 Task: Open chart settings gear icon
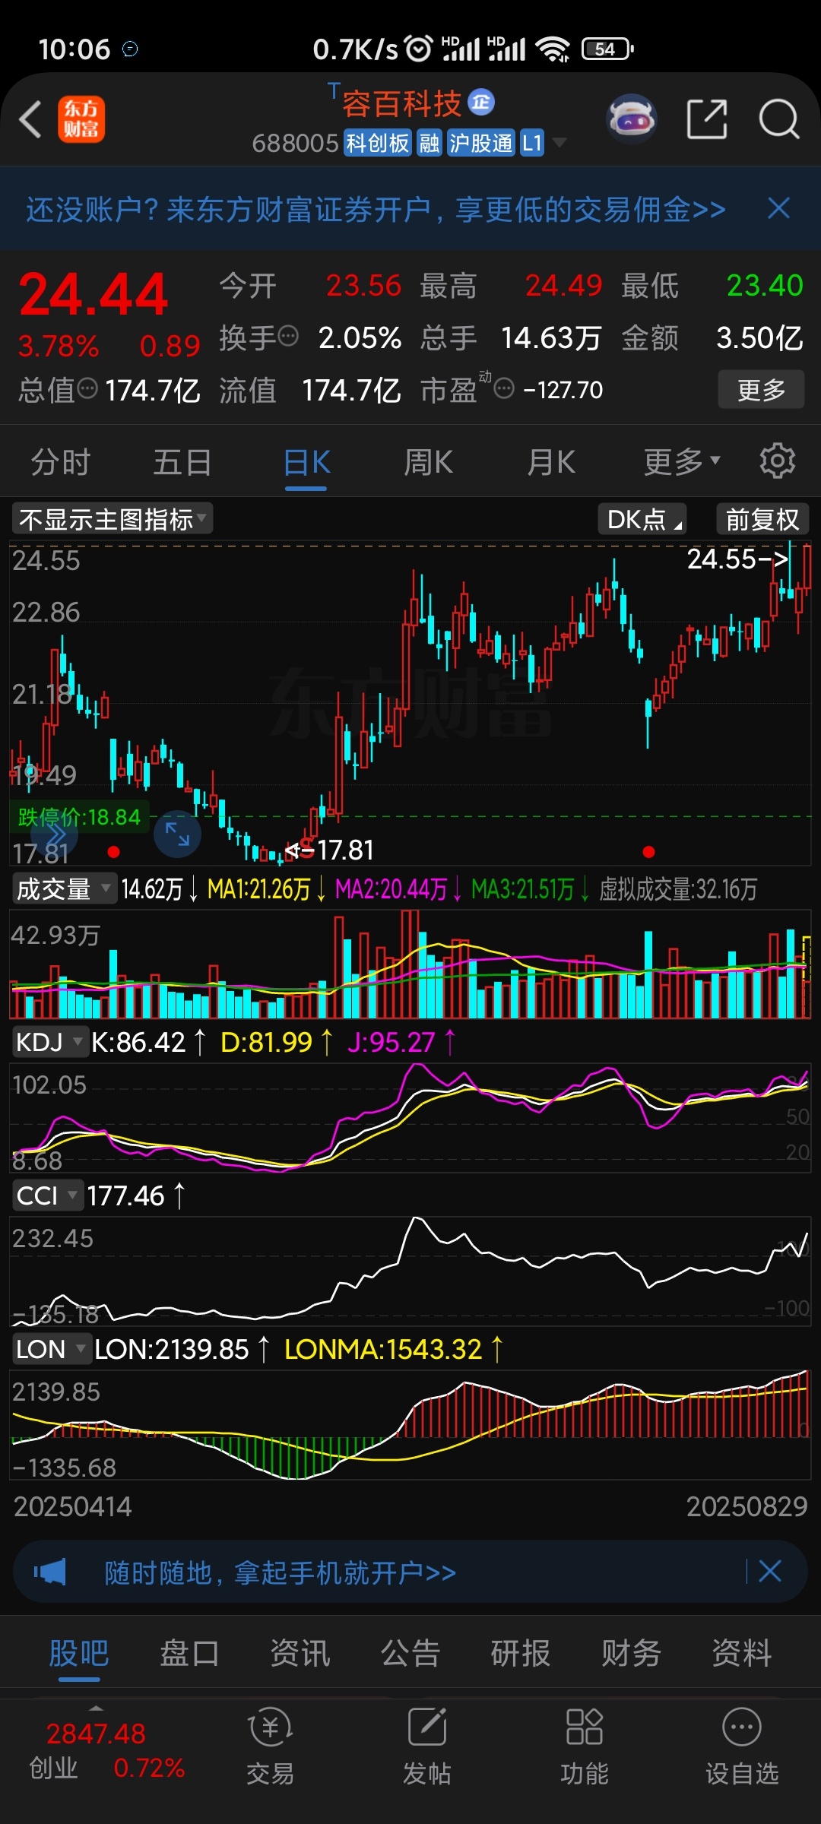point(777,461)
